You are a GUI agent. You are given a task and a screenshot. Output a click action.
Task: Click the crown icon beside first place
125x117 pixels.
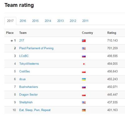pyautogui.click(x=12, y=41)
